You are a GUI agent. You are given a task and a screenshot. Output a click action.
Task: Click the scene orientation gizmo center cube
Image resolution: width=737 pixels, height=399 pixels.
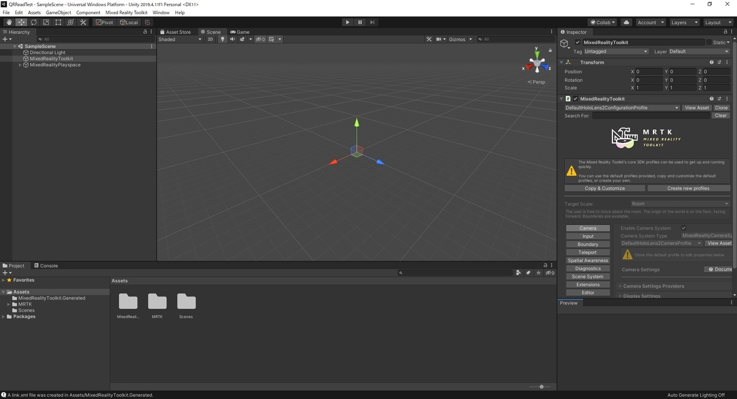(537, 63)
